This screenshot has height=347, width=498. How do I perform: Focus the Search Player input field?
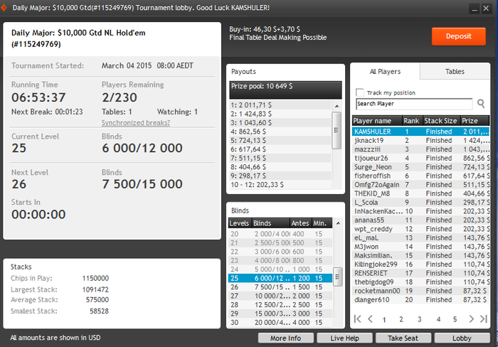coord(414,104)
